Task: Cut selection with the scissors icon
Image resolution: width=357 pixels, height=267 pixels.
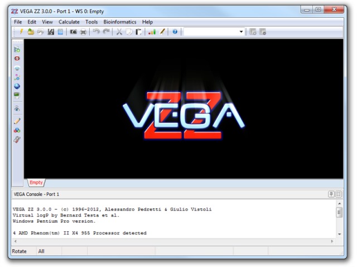Action: pos(119,32)
